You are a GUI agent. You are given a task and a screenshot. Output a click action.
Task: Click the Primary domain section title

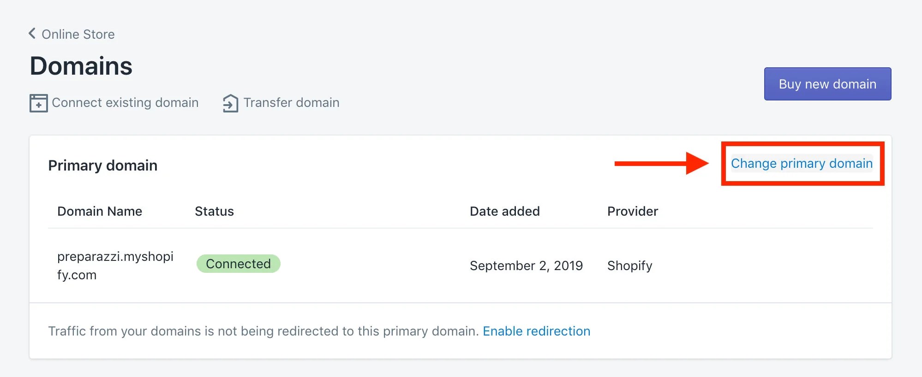click(x=102, y=165)
